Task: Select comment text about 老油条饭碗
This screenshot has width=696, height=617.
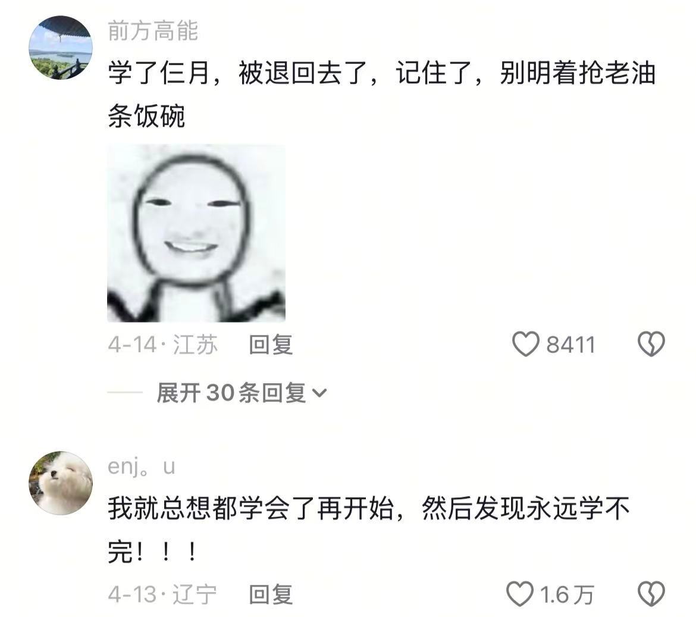Action: tap(382, 95)
